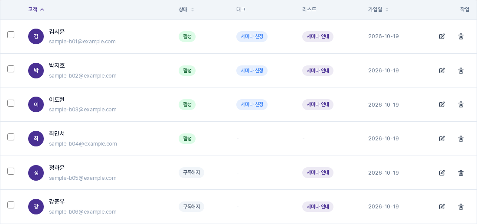The image size is (477, 224).
Task: Tick the checkbox for 박지호
Action: point(11,69)
